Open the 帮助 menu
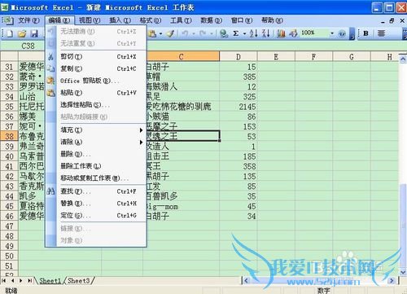 272,20
